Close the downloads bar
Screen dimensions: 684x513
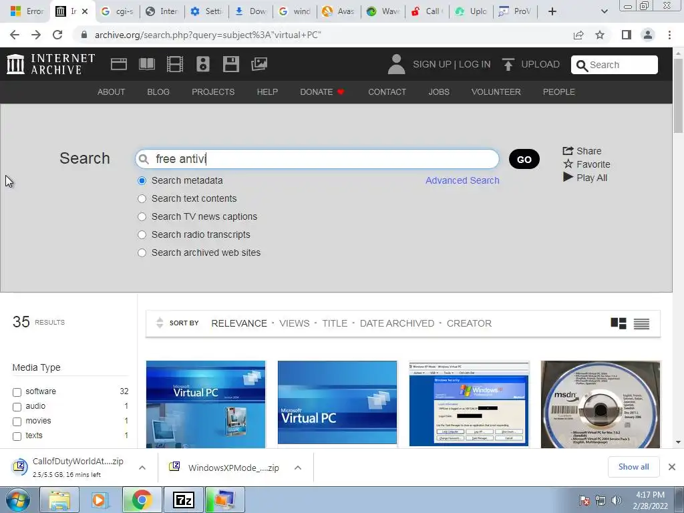pyautogui.click(x=672, y=467)
